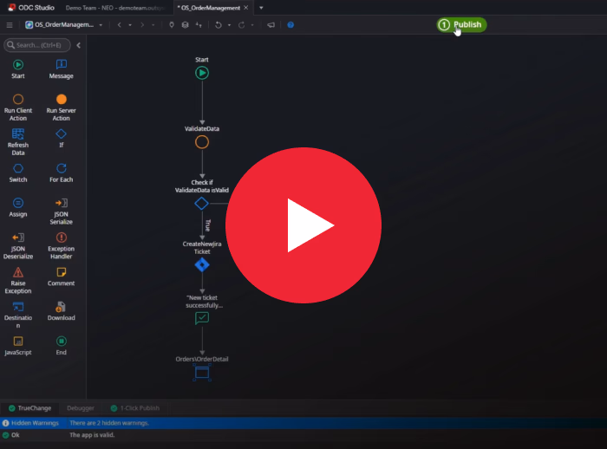Open the Debugger tab
The width and height of the screenshot is (607, 449).
[x=81, y=408]
